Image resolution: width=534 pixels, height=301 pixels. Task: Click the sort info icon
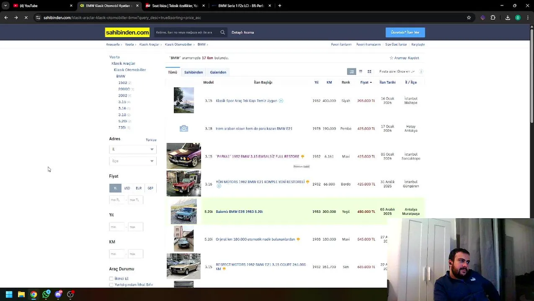421,71
